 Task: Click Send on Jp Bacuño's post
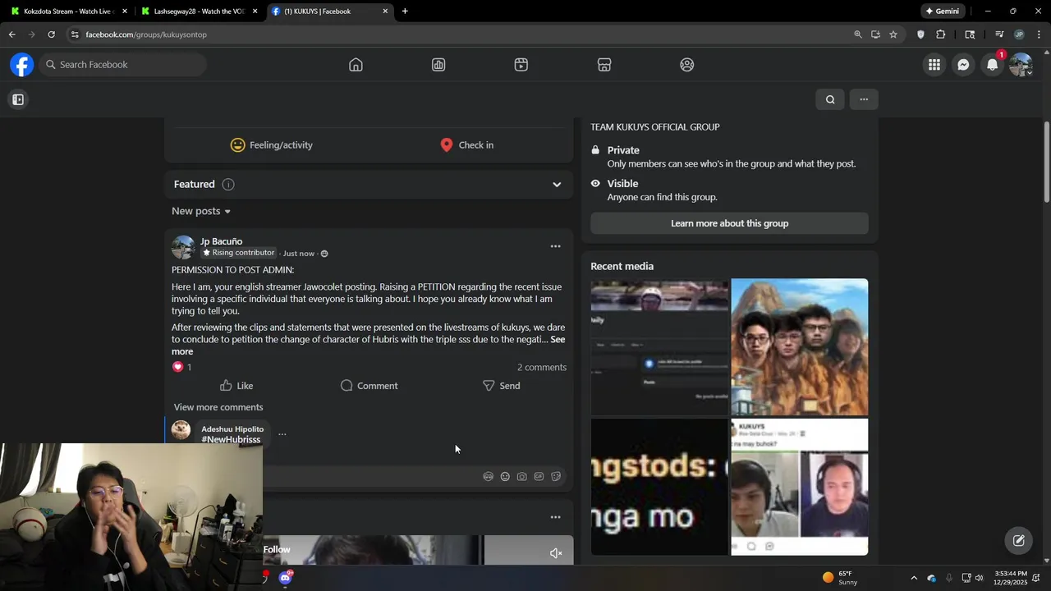click(501, 386)
